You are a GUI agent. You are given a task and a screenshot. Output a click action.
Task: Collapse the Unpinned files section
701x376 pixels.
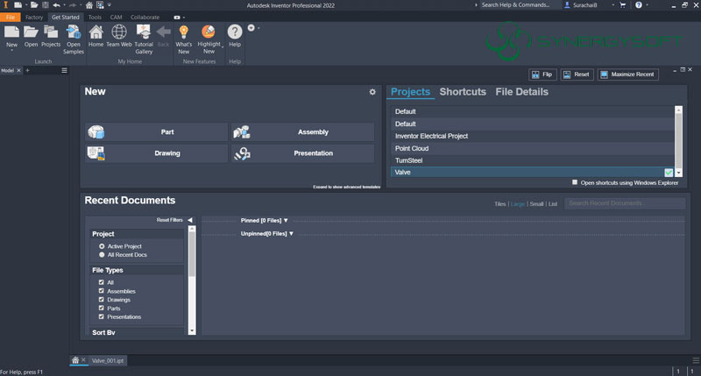tap(290, 234)
